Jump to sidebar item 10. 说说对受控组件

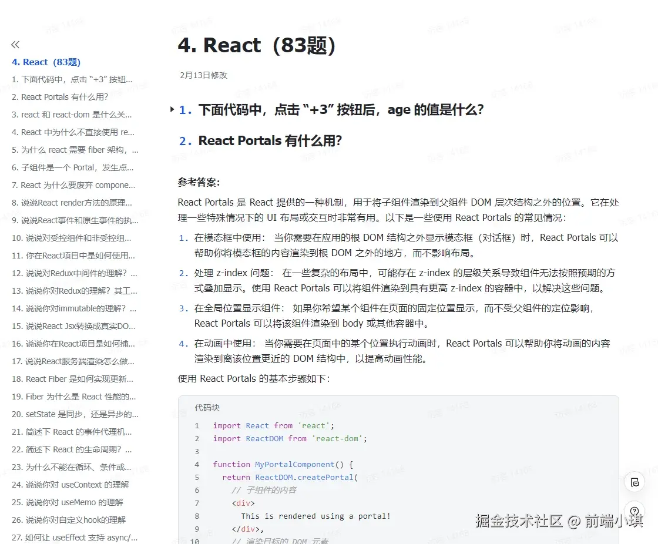pos(71,238)
